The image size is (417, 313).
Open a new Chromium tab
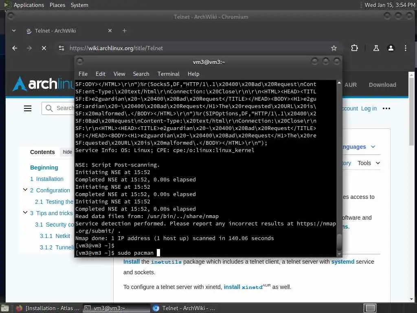point(125,31)
